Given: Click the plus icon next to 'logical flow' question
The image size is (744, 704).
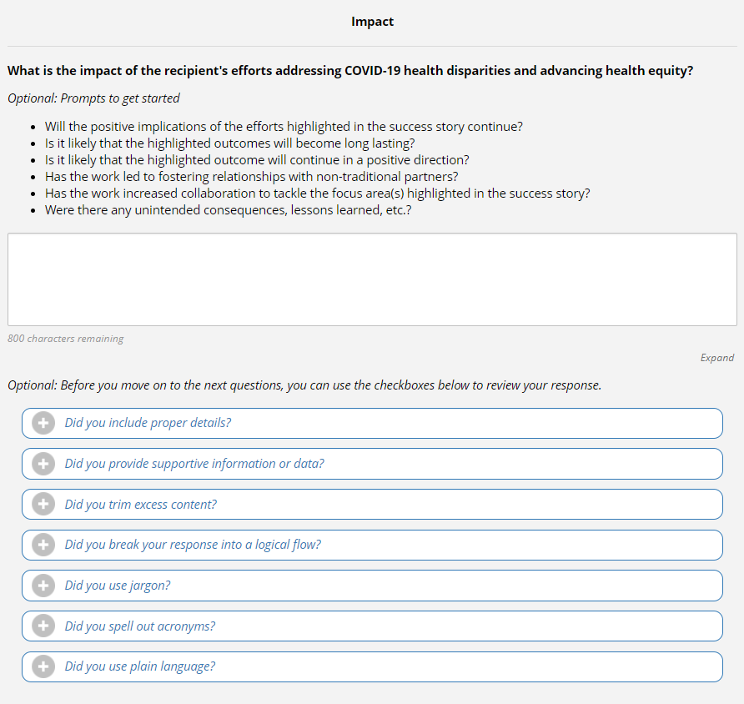Looking at the screenshot, I should (x=43, y=545).
